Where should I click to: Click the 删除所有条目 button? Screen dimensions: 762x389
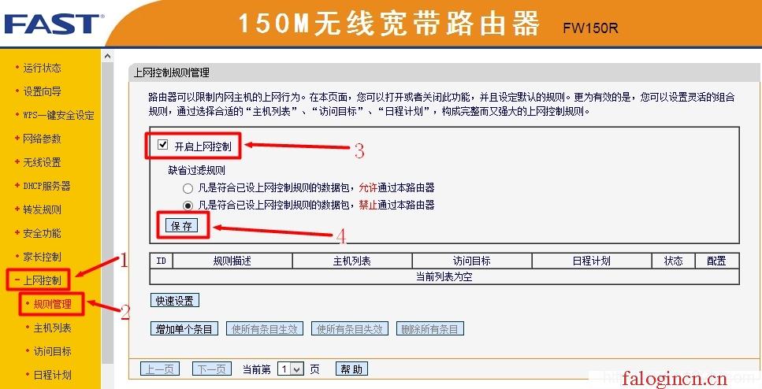click(x=430, y=329)
